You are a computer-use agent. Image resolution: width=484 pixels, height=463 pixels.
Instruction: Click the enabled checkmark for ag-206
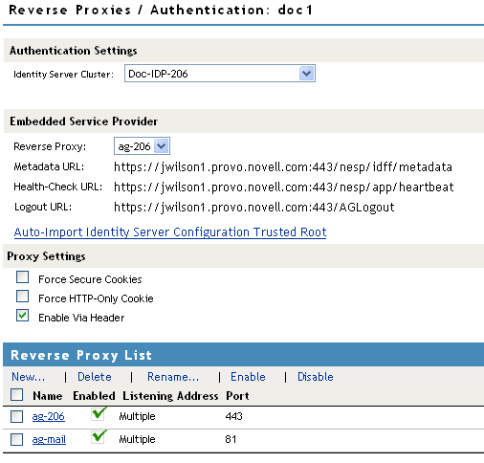pos(99,414)
